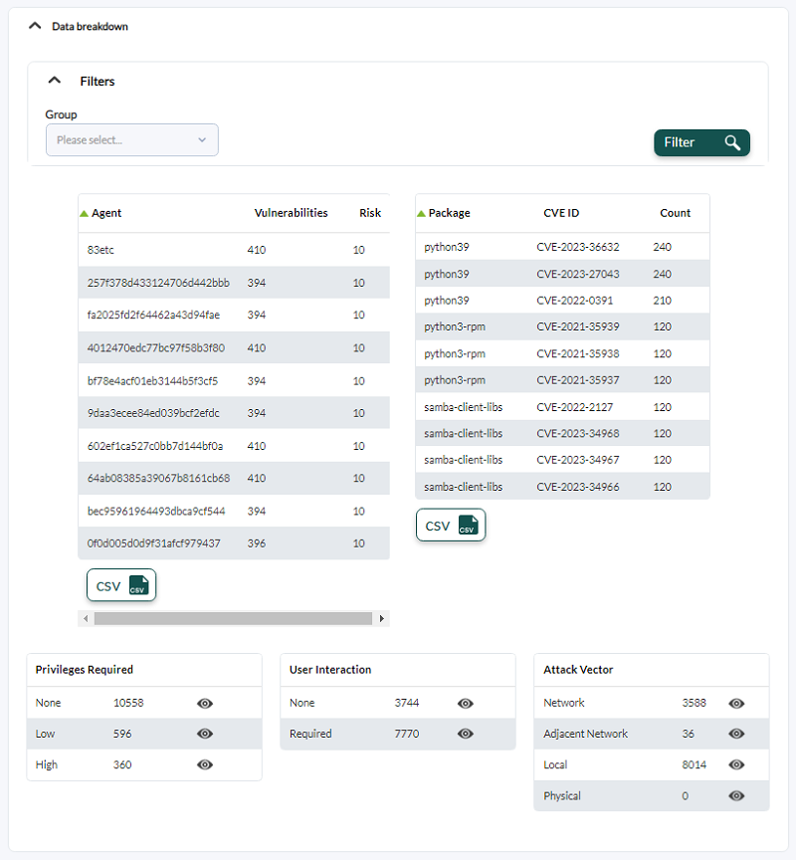Screen dimensions: 796x860
Task: Click CVE-2021-35938 in package table
Action: coord(578,353)
